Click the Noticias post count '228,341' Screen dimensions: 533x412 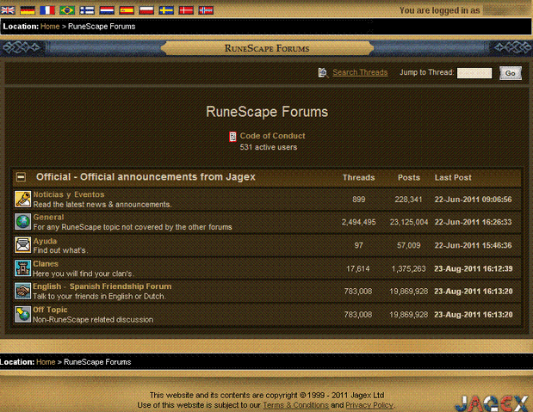click(408, 200)
